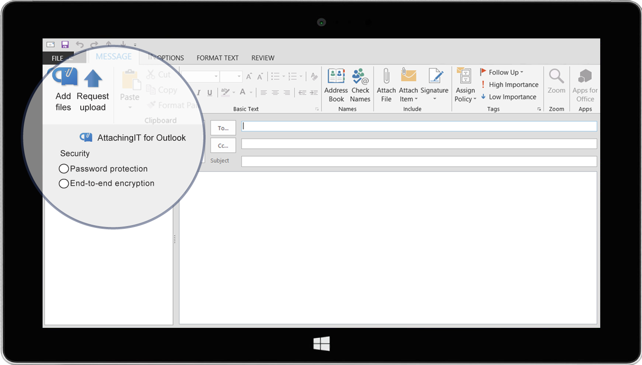Viewport: 642px width, 365px height.
Task: Click the Attach File paperclip icon
Action: [x=386, y=76]
